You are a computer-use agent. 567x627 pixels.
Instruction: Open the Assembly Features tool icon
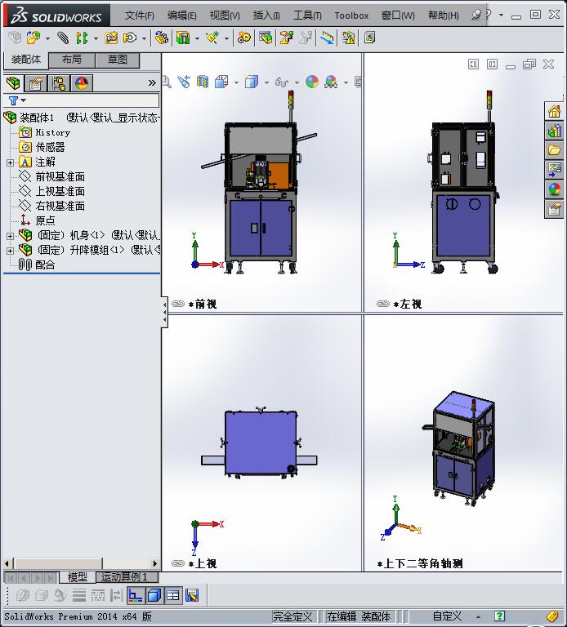tap(183, 38)
